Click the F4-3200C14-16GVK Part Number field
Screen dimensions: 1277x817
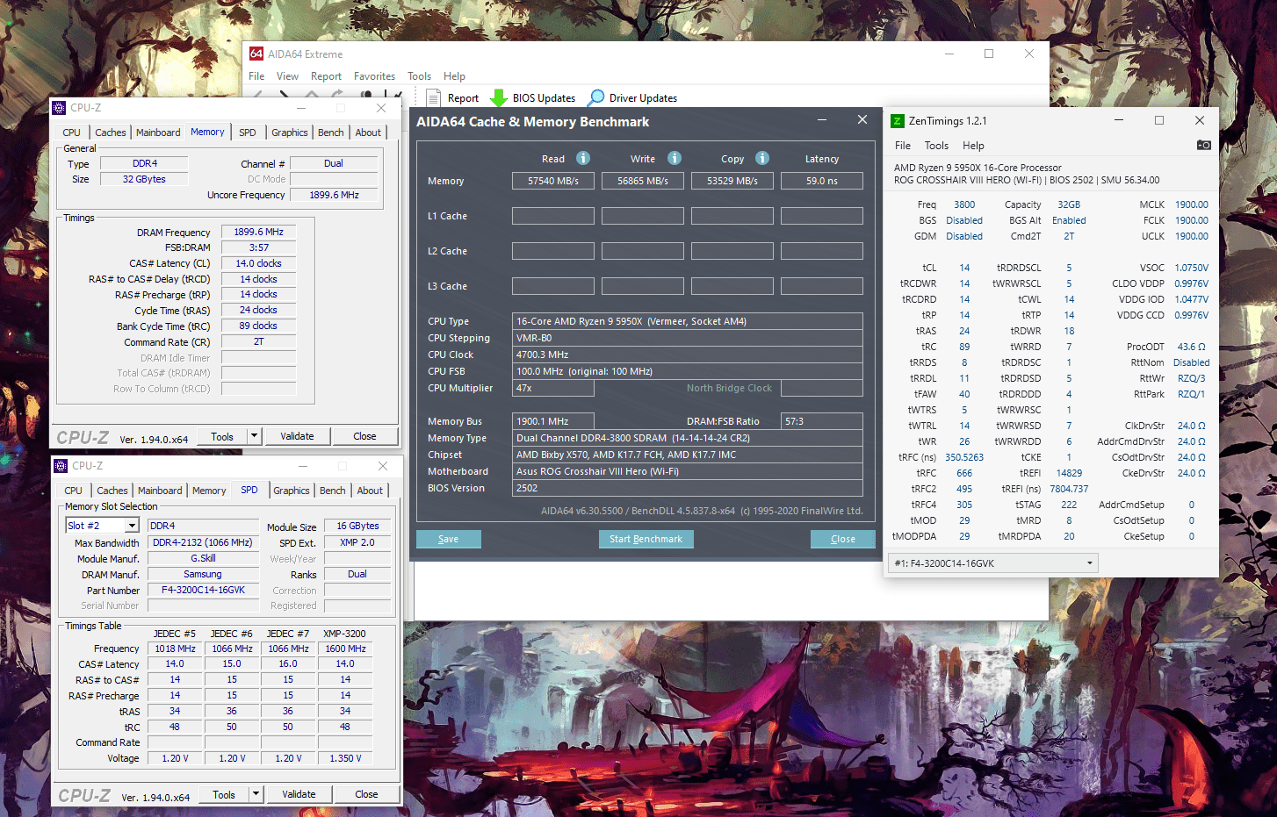[x=203, y=590]
